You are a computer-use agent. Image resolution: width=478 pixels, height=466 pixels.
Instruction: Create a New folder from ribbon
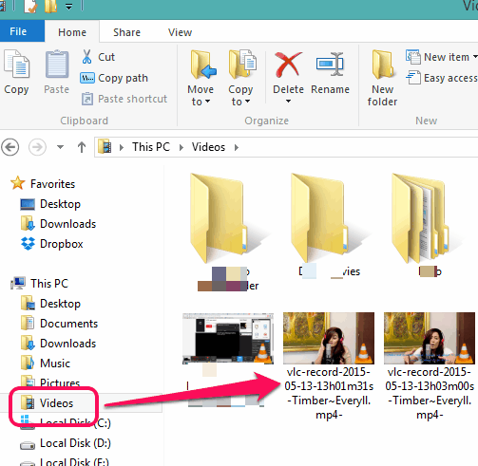click(382, 78)
